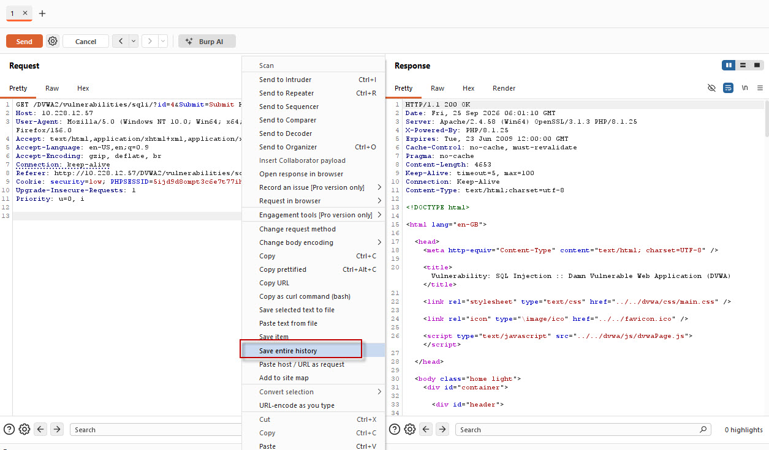Switch Response view to Hex tab
This screenshot has height=450, width=769.
[469, 88]
